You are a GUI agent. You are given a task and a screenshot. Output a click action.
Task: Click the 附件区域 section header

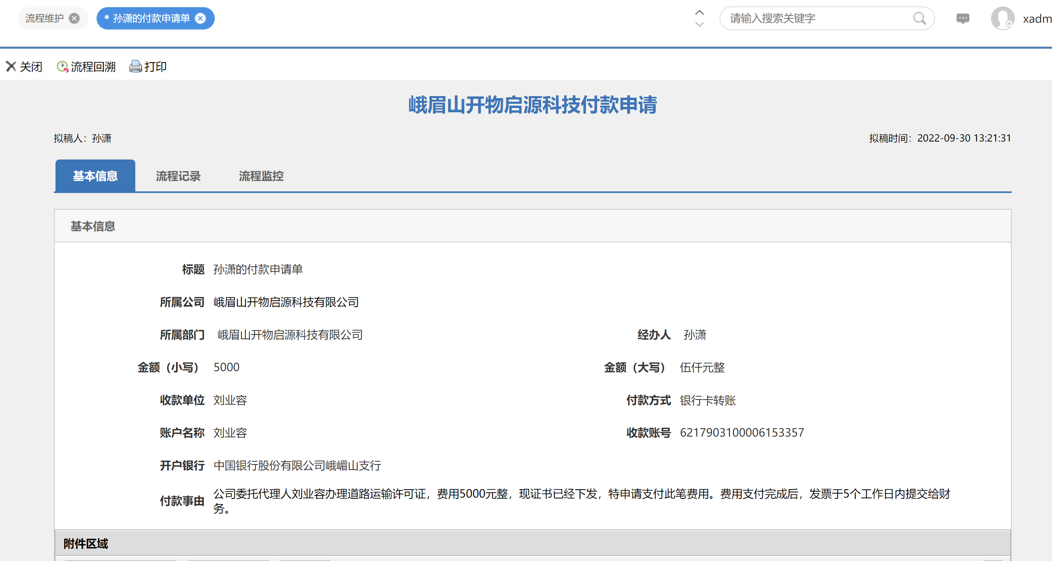86,543
